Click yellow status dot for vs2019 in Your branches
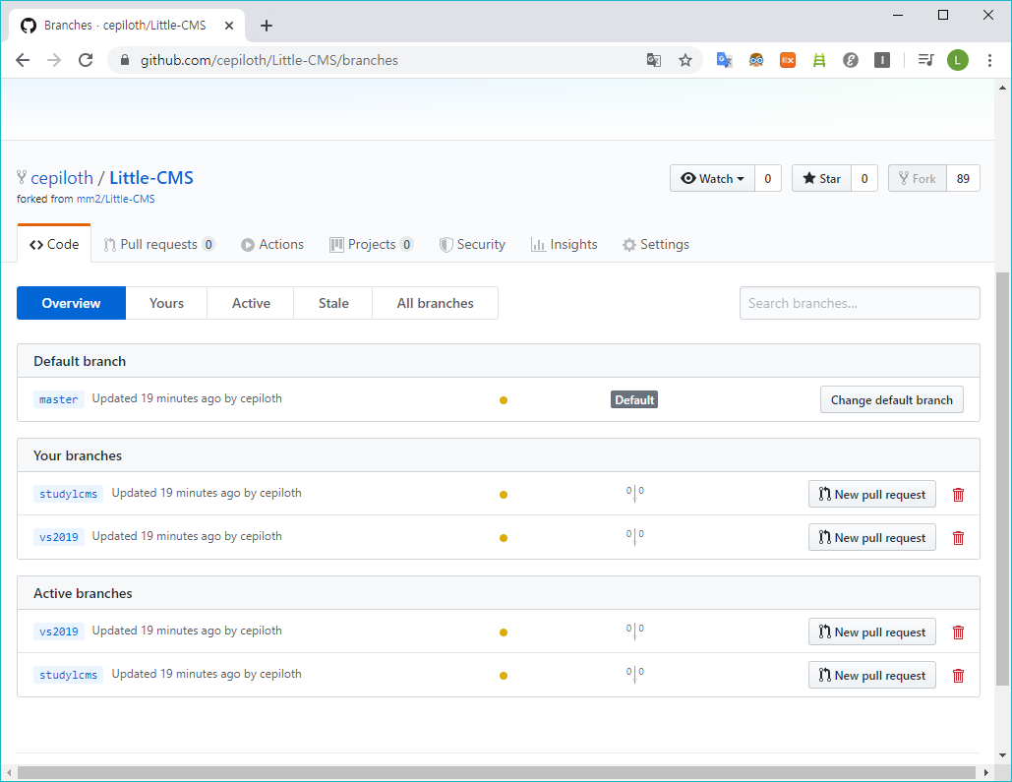The height and width of the screenshot is (782, 1012). coord(504,538)
